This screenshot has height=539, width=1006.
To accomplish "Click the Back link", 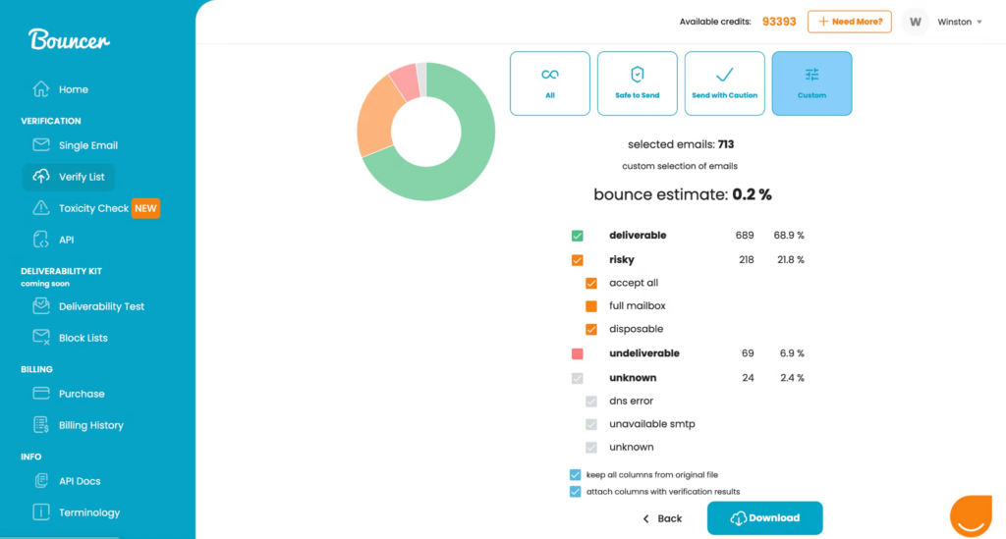I will pos(662,518).
